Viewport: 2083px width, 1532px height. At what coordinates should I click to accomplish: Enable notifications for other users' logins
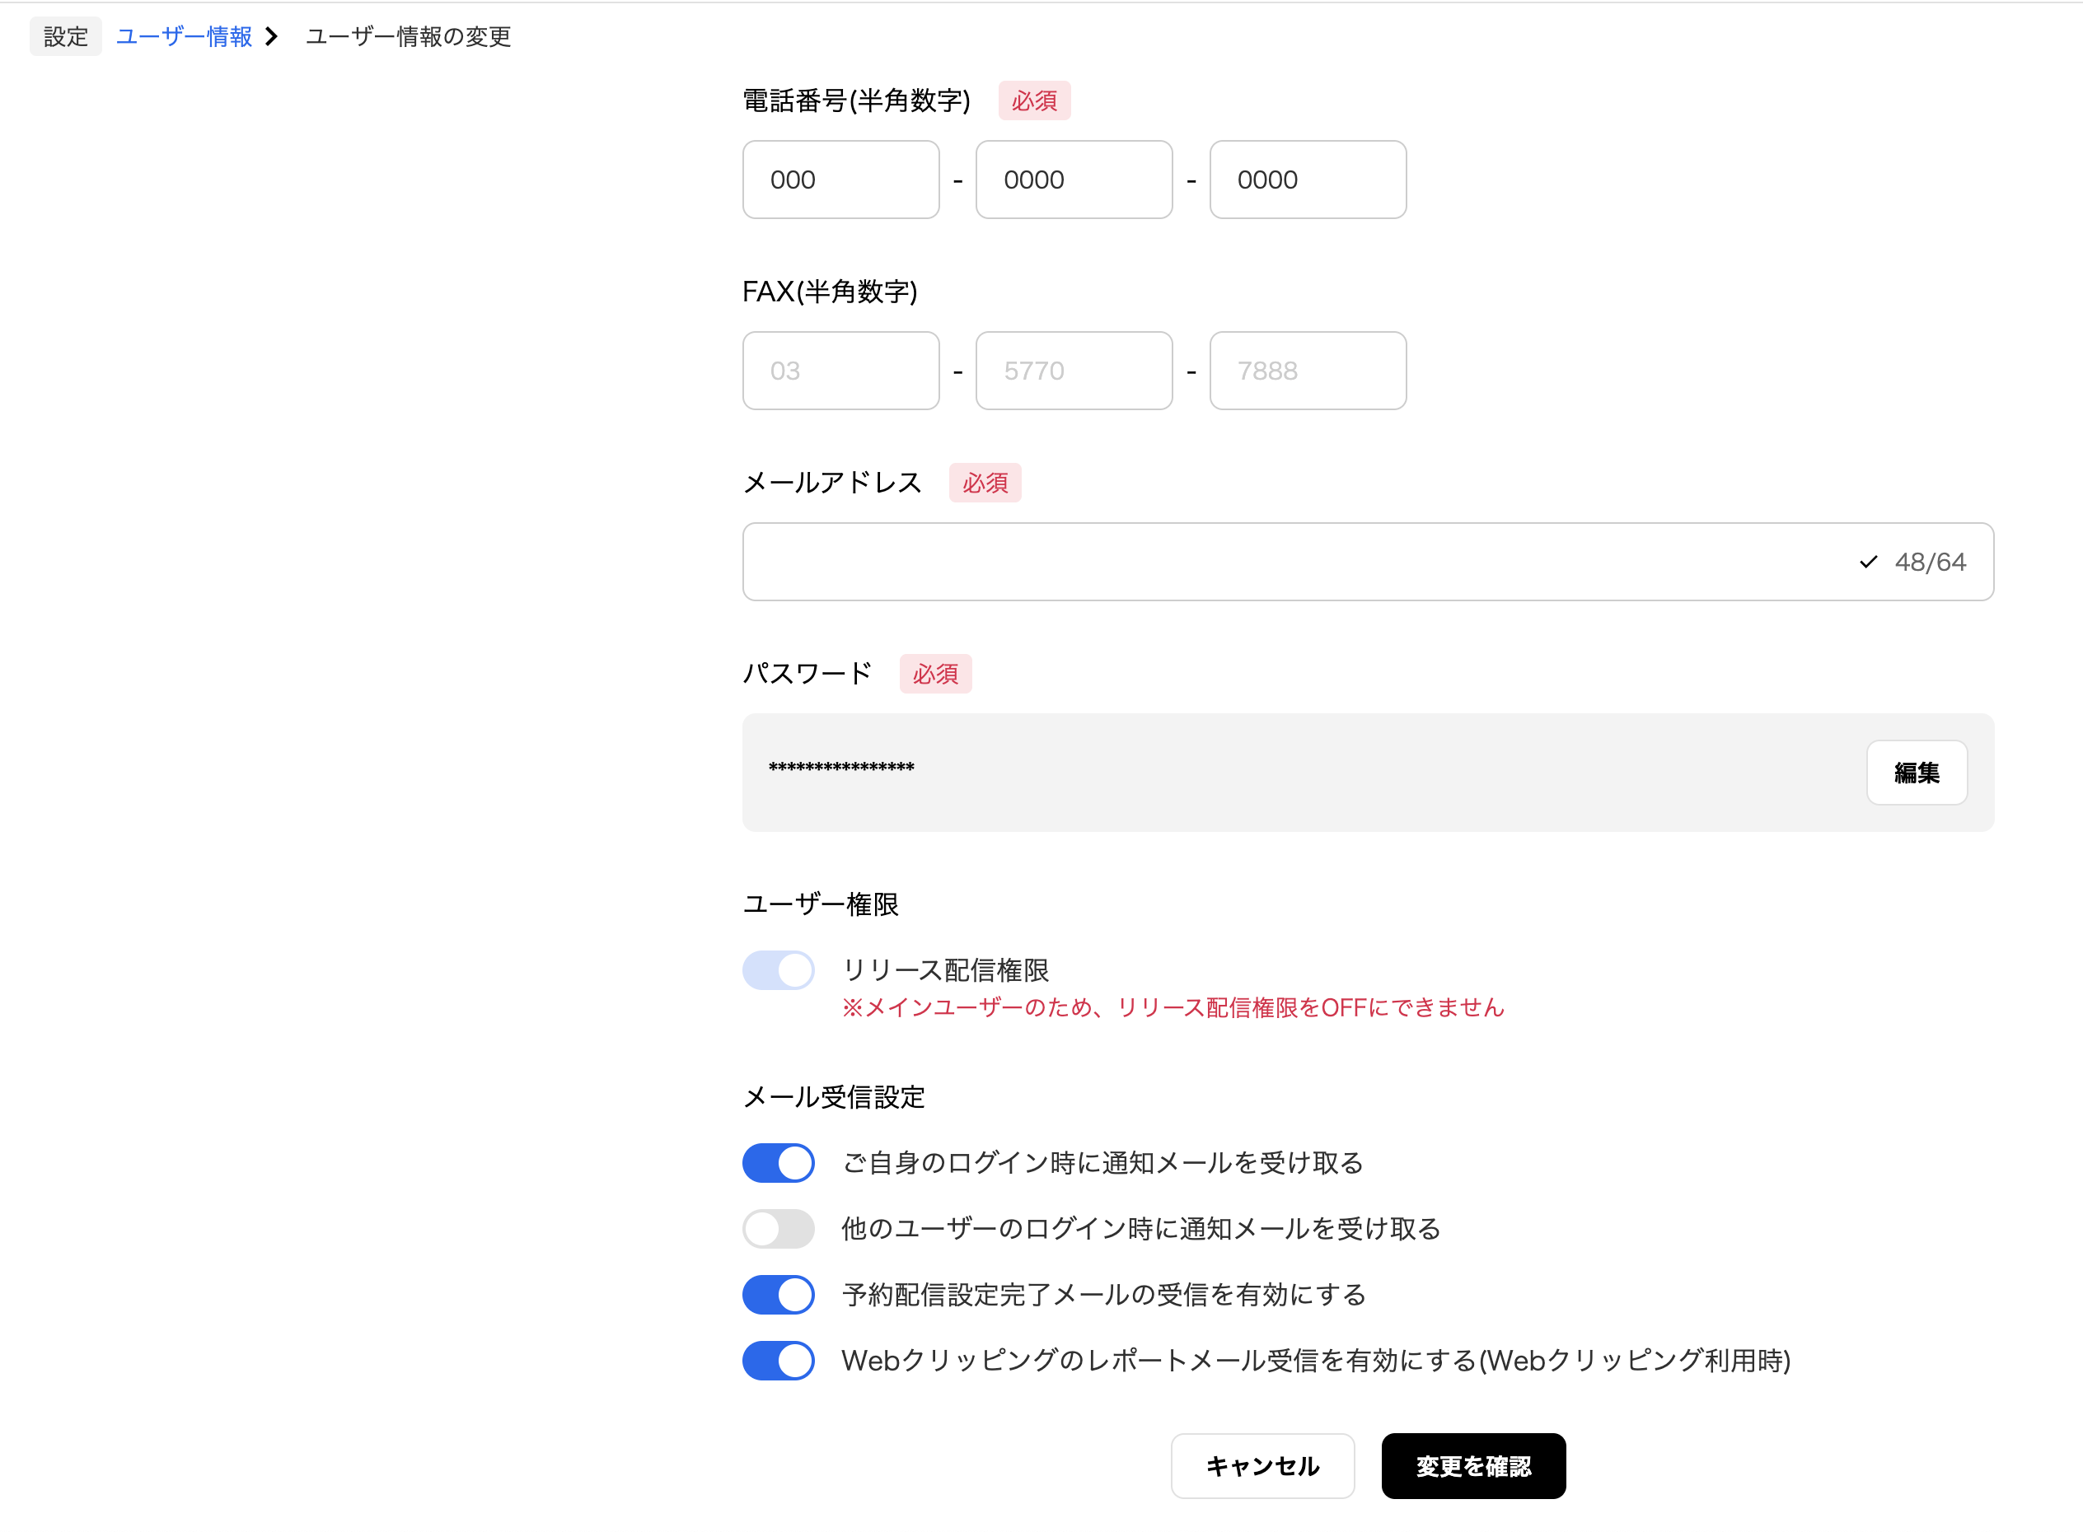coord(778,1228)
